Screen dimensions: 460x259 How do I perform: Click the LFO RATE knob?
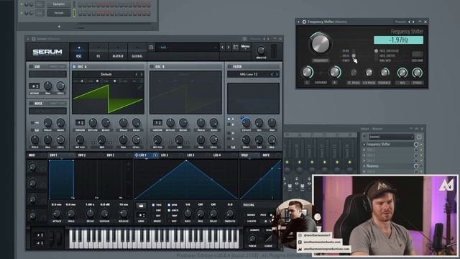coord(188,214)
